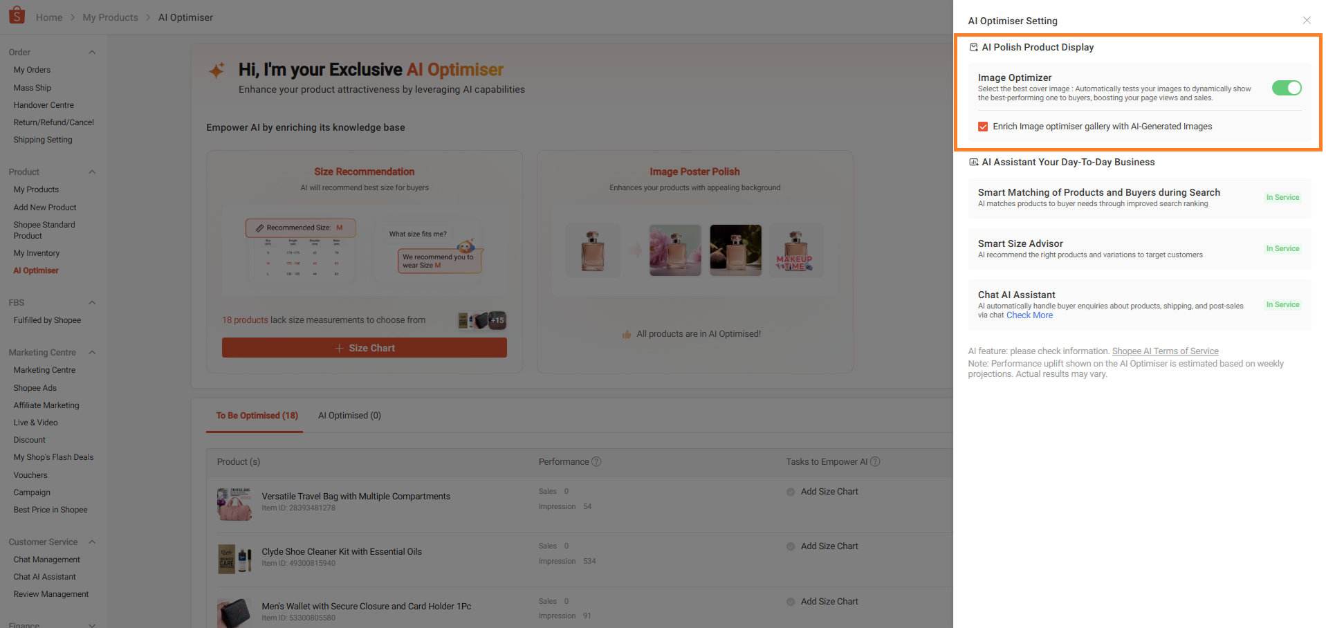Collapse the Customer Service sidebar section
Viewport: 1326px width, 628px height.
tap(92, 542)
